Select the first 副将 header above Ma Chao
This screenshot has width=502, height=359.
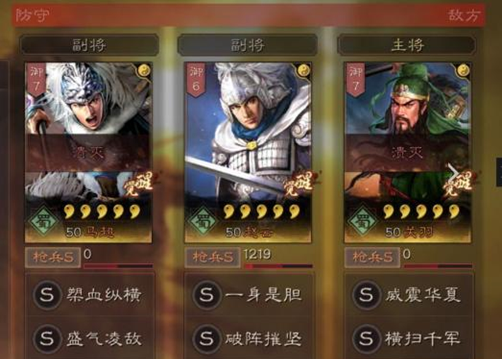pos(89,45)
